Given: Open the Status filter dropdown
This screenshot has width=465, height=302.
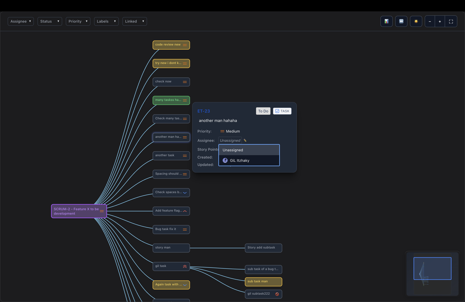Looking at the screenshot, I should tap(50, 21).
